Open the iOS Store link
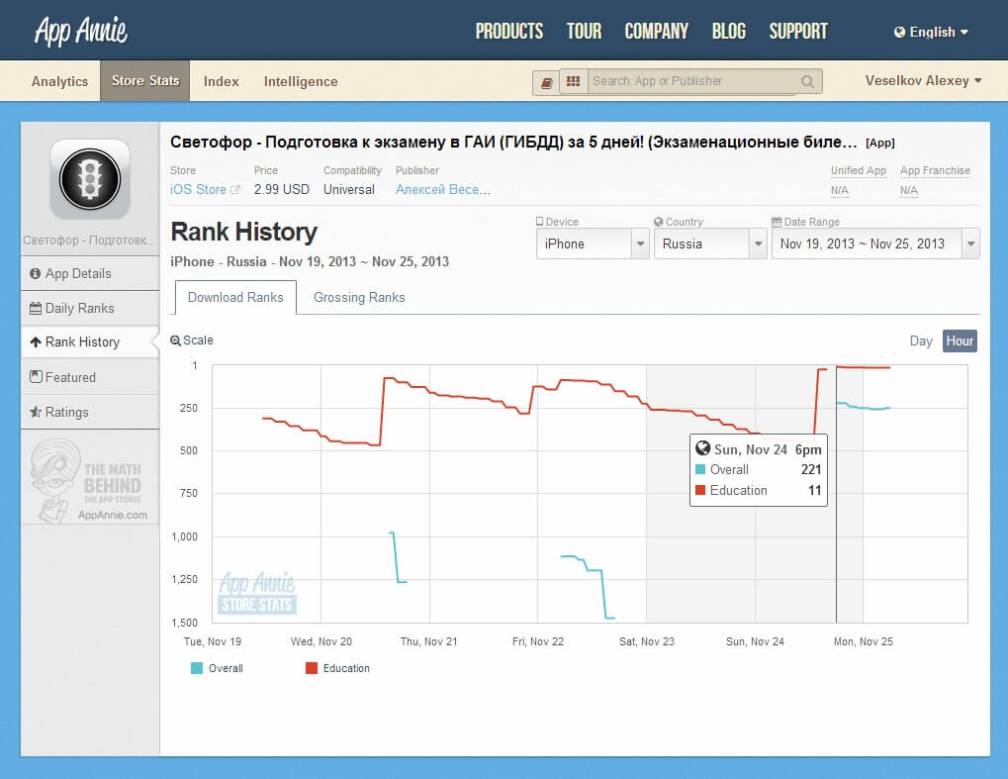1008x779 pixels. [x=198, y=190]
